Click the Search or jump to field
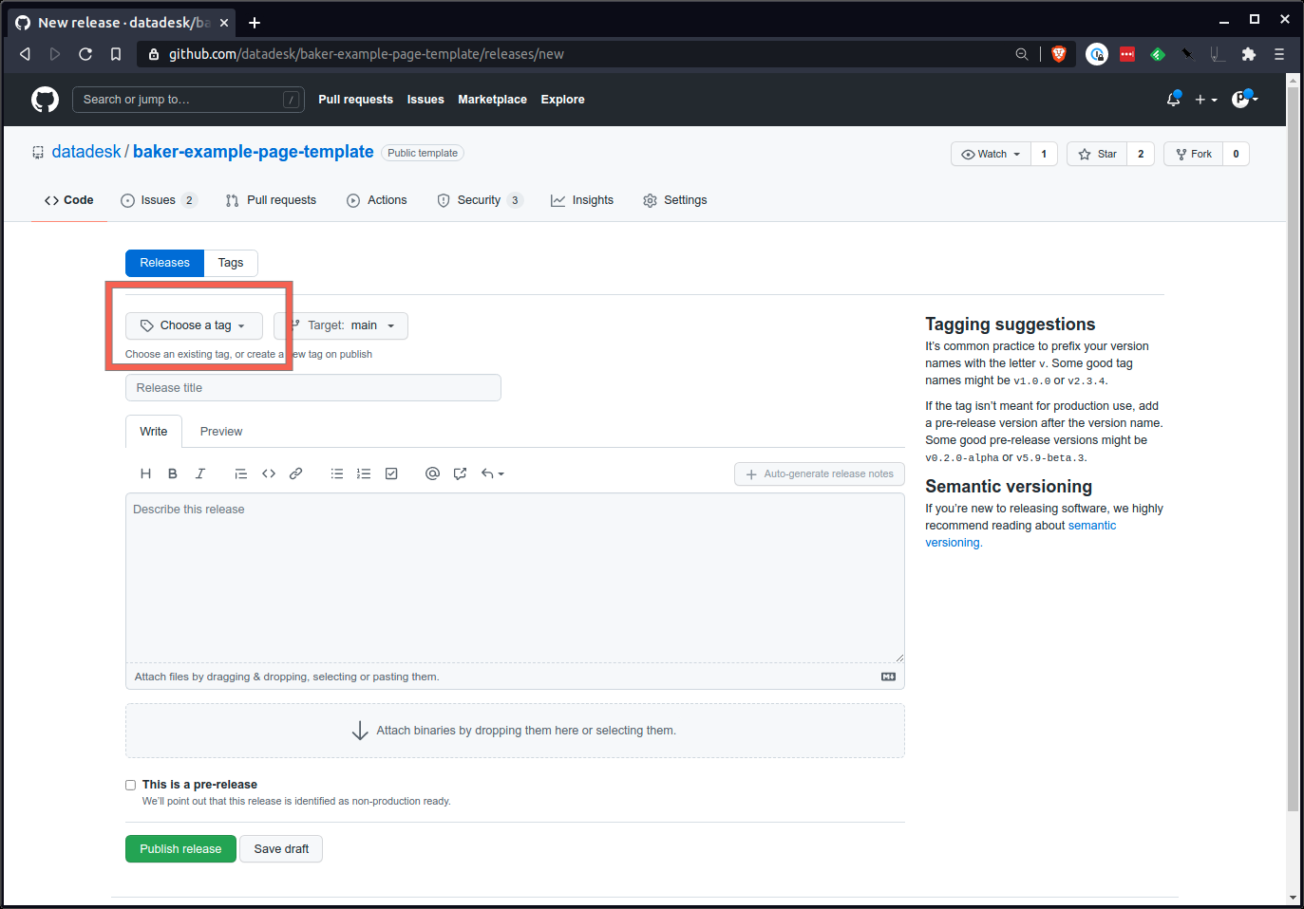 188,100
